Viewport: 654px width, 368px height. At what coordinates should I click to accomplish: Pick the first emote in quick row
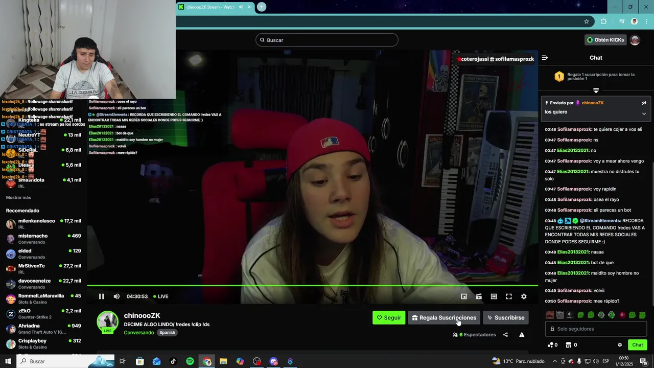tap(550, 315)
